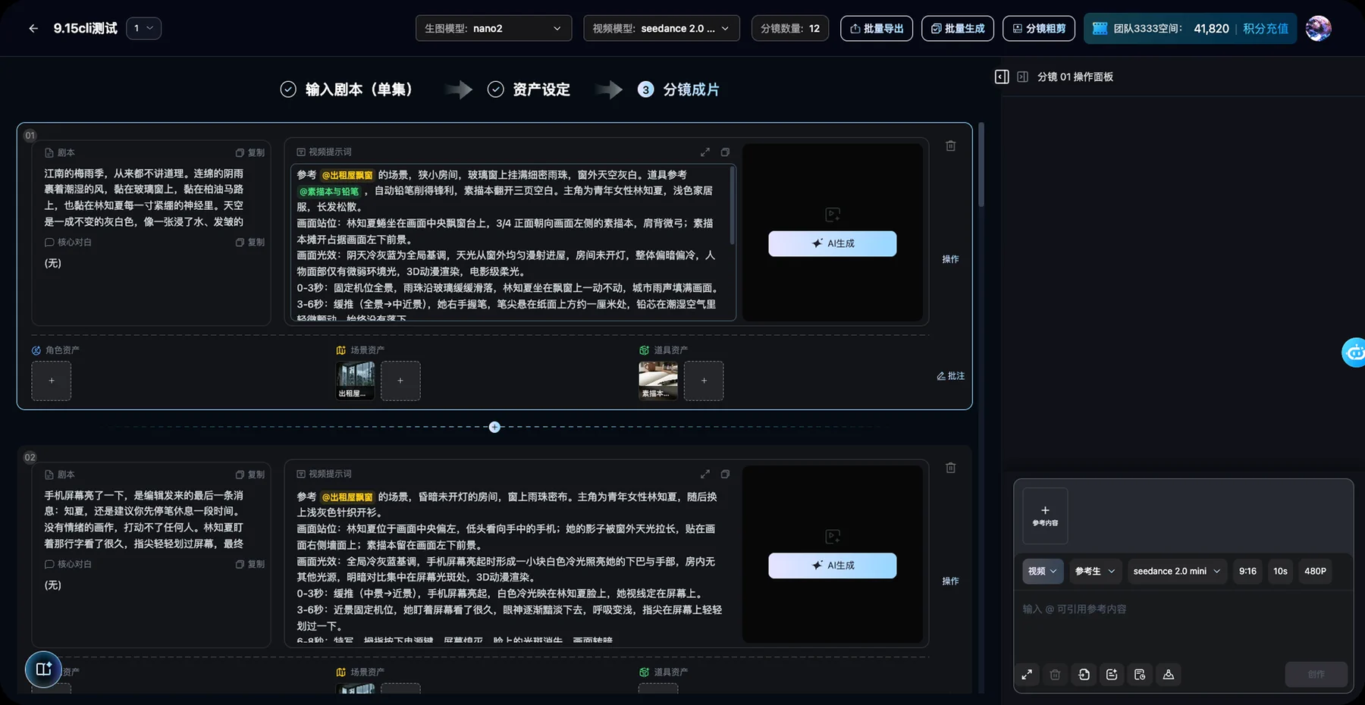This screenshot has height=705, width=1365.
Task: Add 参考内容 in the operation panel
Action: pyautogui.click(x=1045, y=515)
